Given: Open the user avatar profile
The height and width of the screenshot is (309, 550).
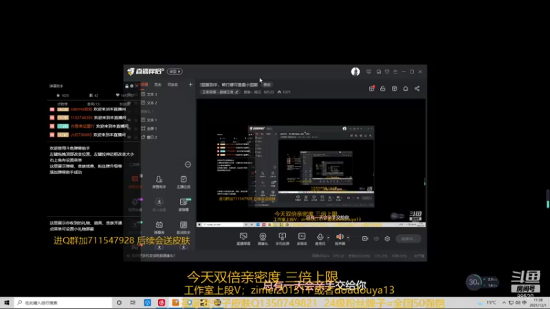Looking at the screenshot, I should [x=355, y=71].
